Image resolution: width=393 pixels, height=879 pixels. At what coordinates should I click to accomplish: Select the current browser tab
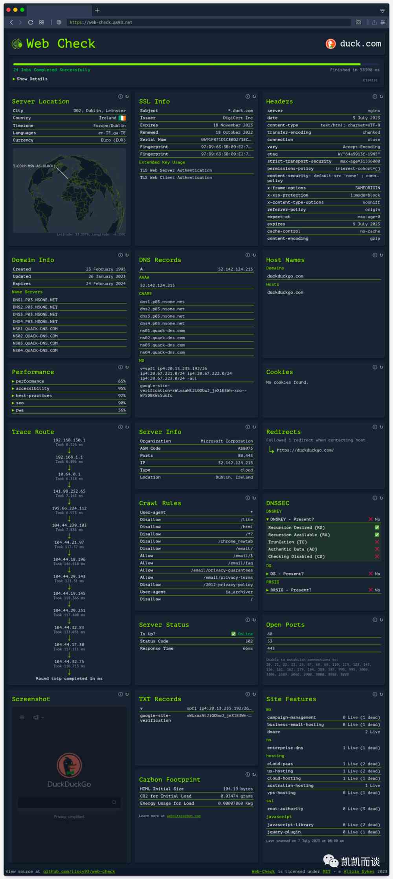coord(59,10)
